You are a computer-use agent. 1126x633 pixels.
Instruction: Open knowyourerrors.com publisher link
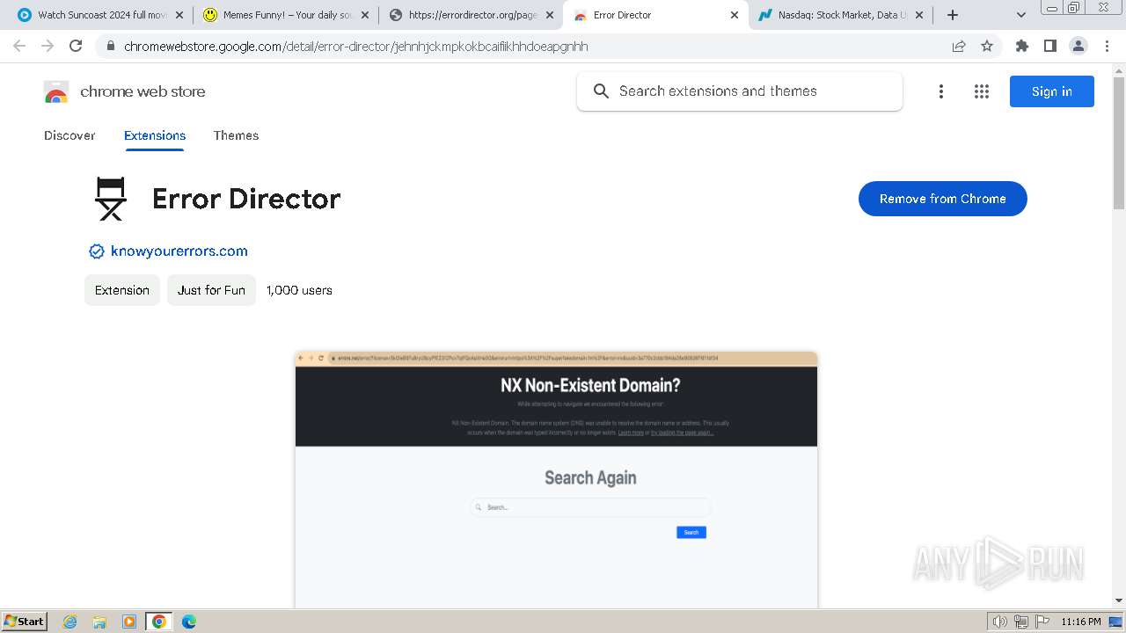179,251
